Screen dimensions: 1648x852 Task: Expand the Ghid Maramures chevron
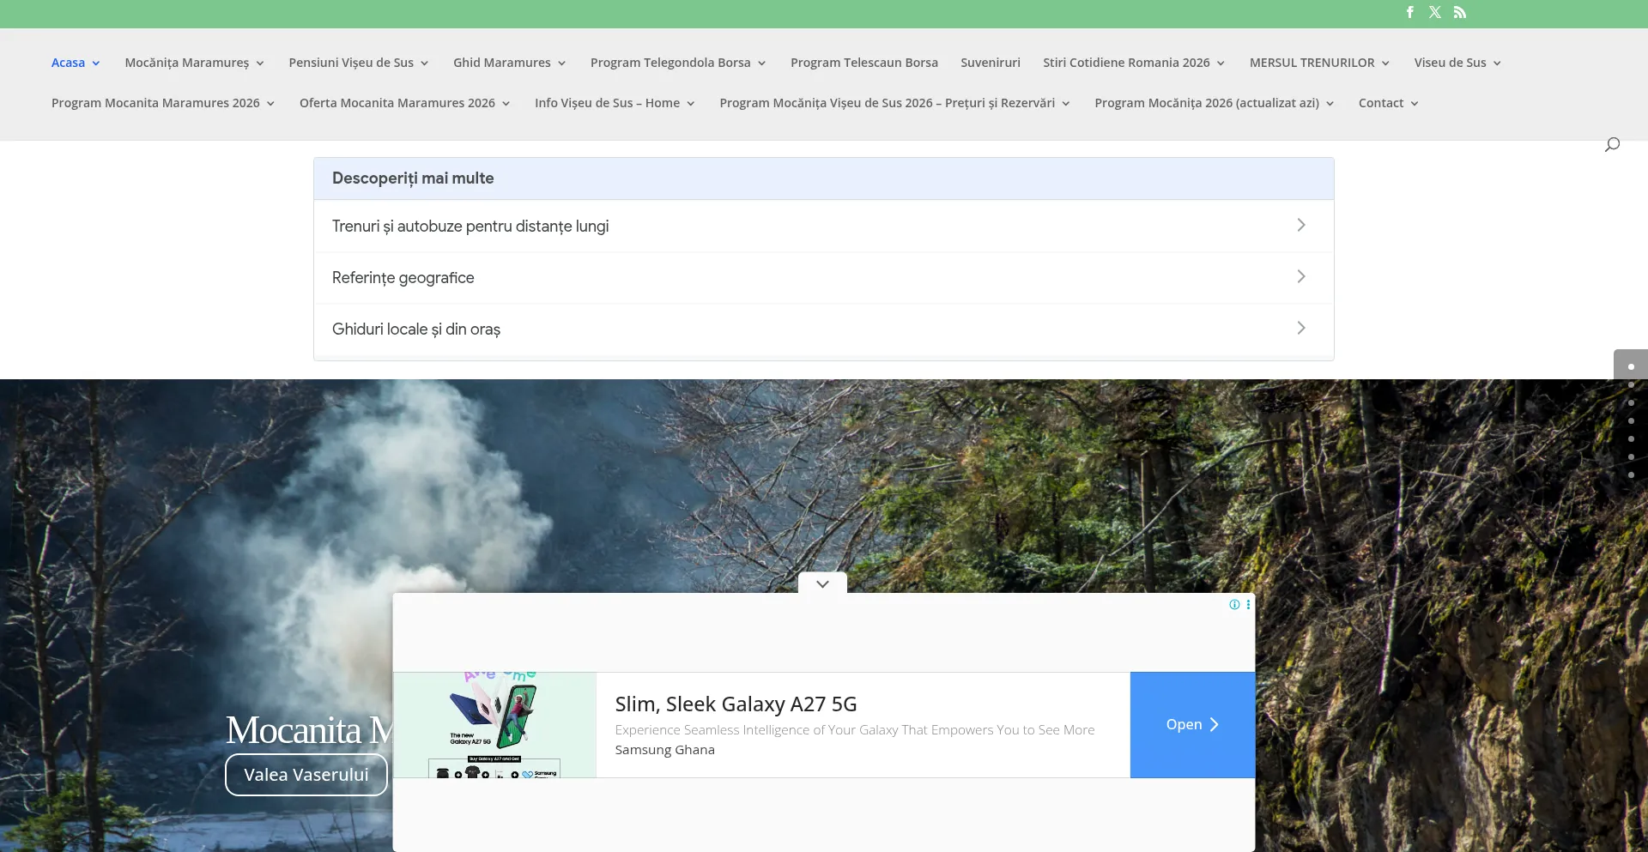point(561,63)
